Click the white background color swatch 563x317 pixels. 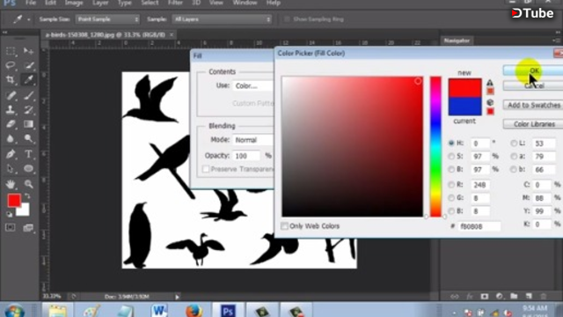pyautogui.click(x=24, y=210)
